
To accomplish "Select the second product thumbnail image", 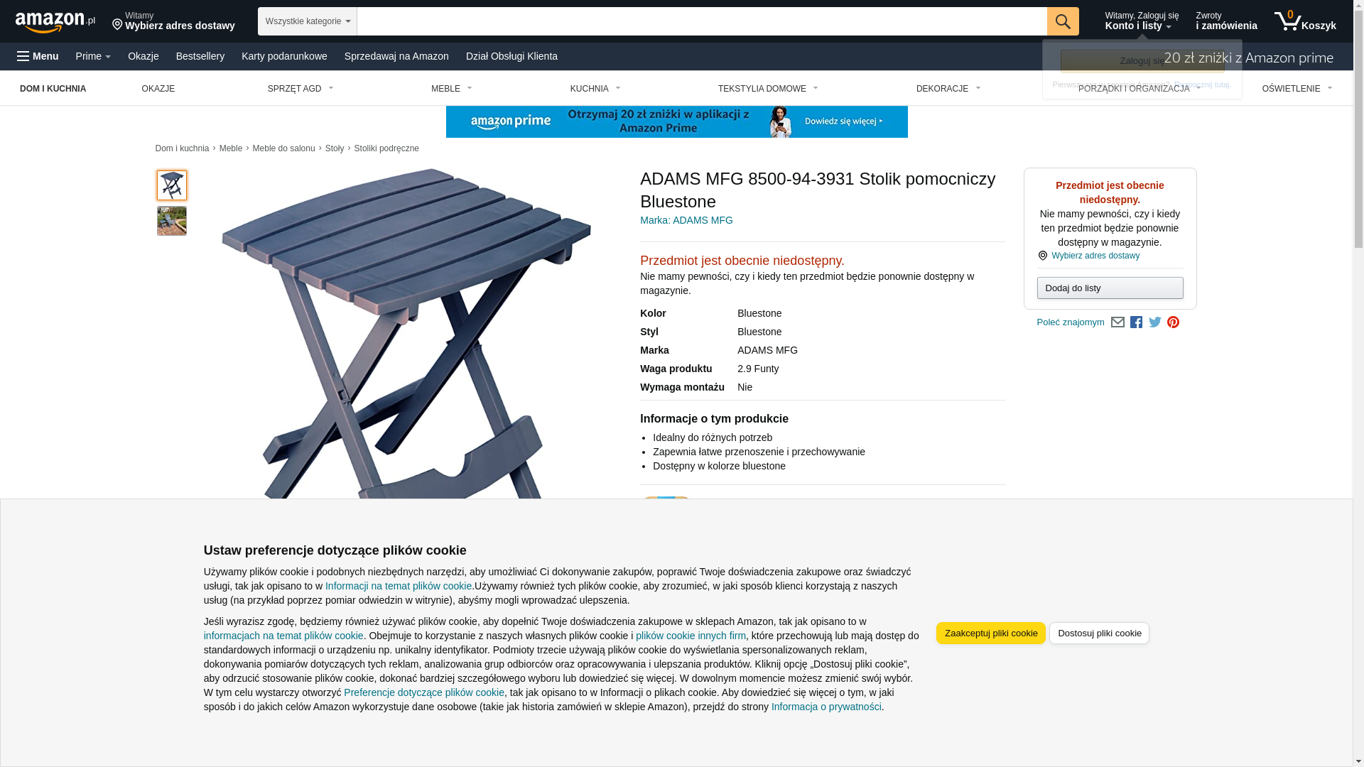I will [172, 221].
